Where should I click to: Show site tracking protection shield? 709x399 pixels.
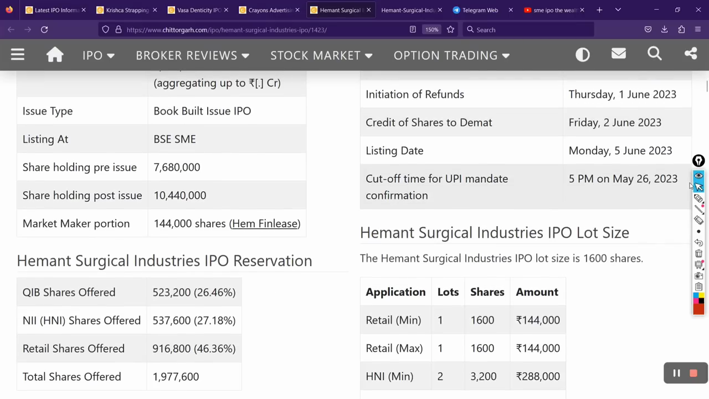[x=106, y=29]
